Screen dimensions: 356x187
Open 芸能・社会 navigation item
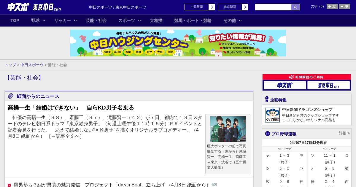point(96,20)
